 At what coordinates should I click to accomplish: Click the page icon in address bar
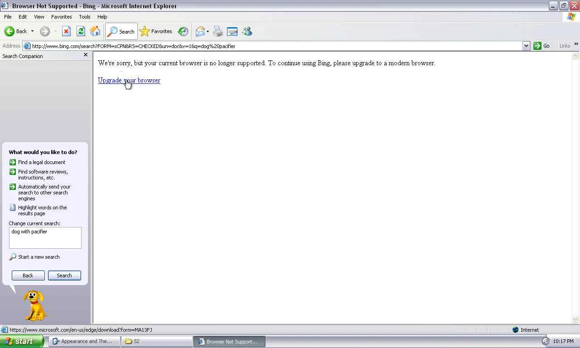click(x=27, y=46)
